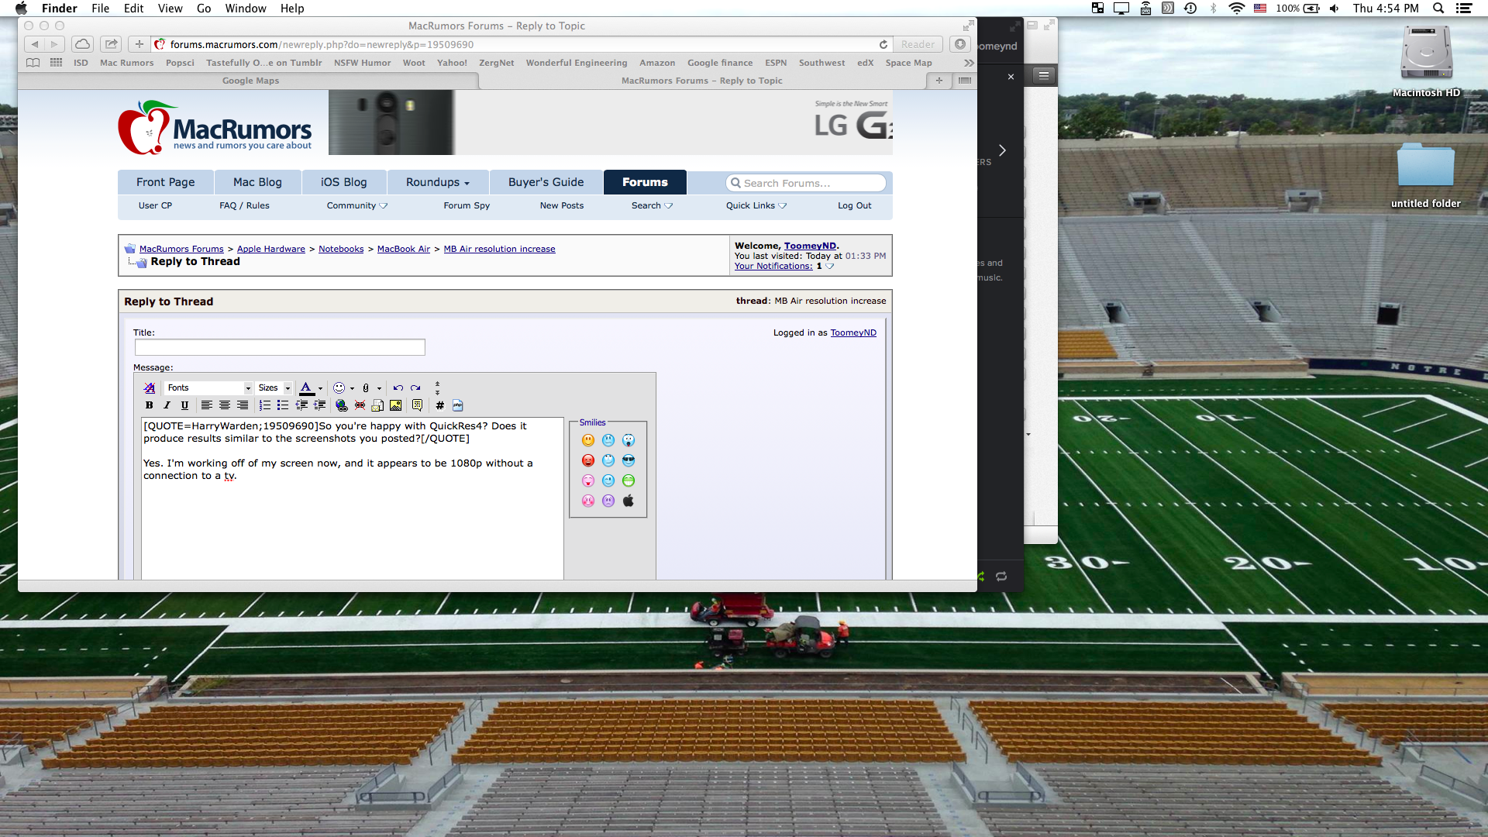
Task: Align message text left
Action: coord(206,405)
